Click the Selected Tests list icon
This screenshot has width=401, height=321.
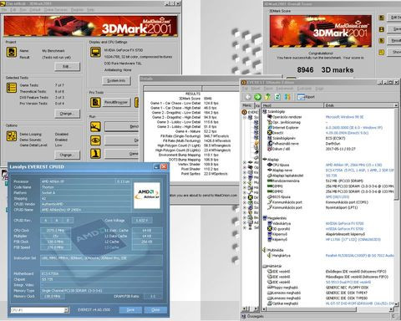(12, 88)
